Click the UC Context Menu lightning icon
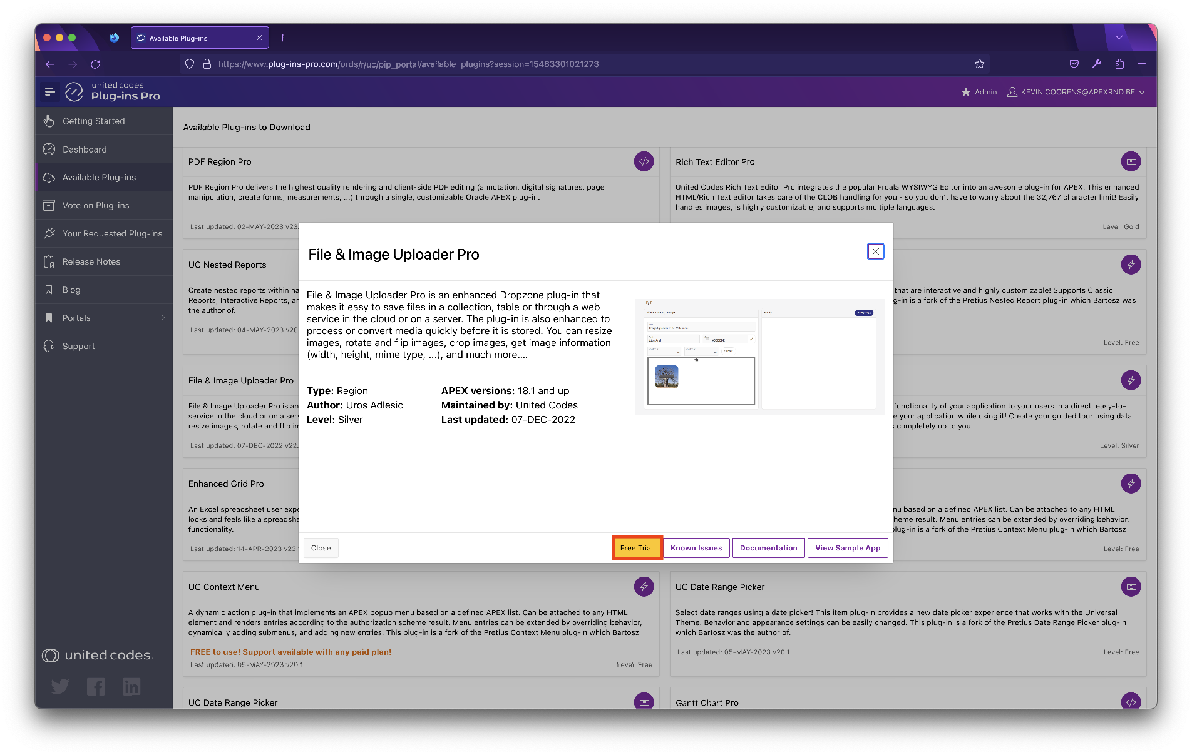The height and width of the screenshot is (755, 1192). click(644, 587)
